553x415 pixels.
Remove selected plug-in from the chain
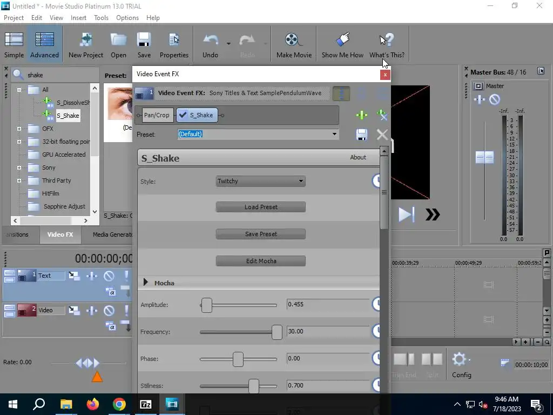[x=382, y=115]
